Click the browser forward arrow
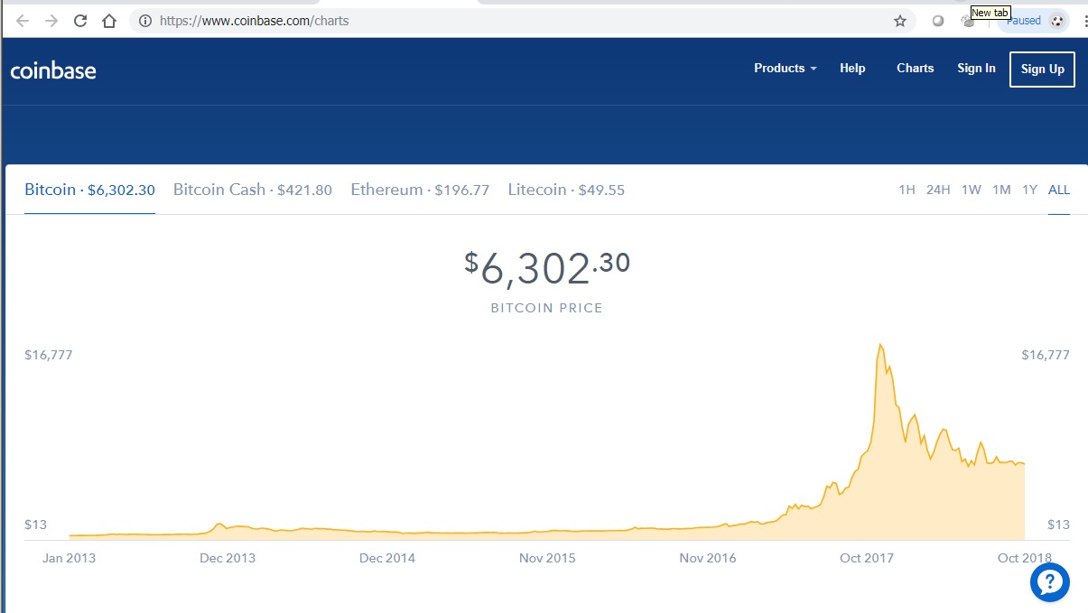 click(x=51, y=21)
